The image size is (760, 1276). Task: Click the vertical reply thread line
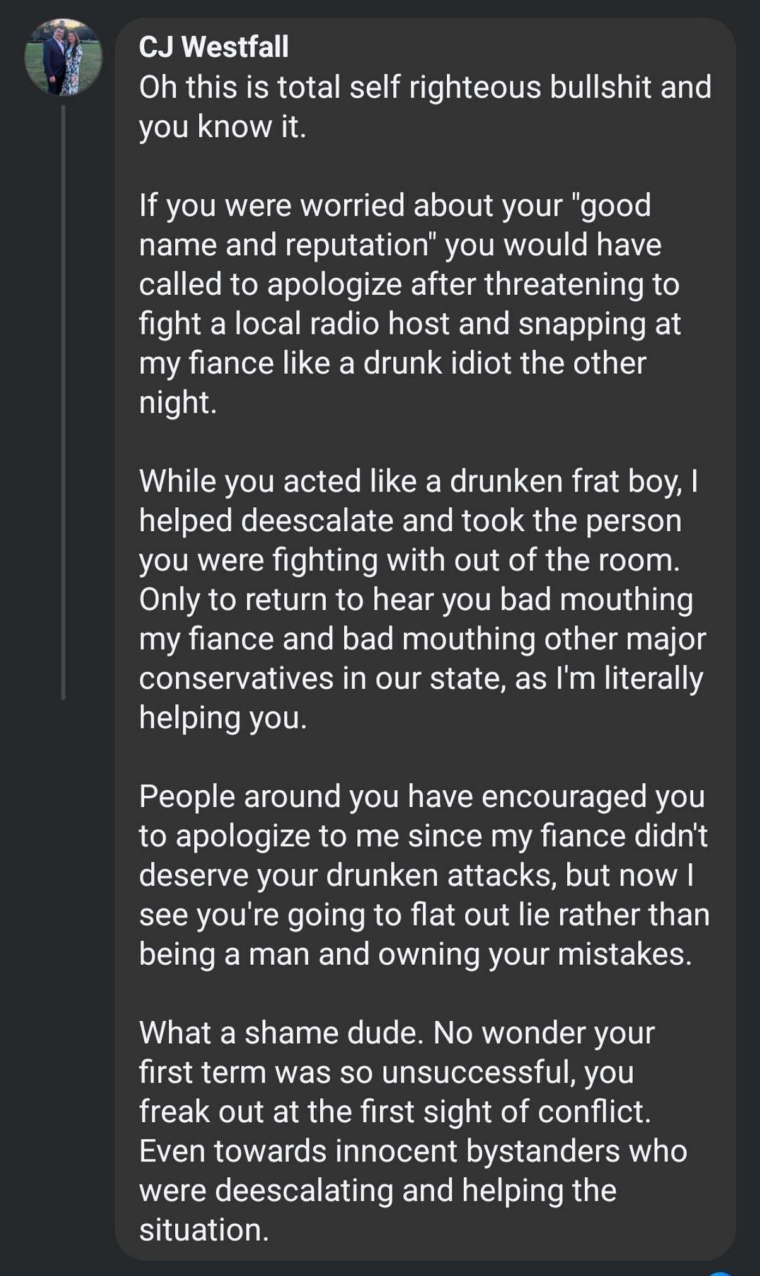tap(63, 403)
